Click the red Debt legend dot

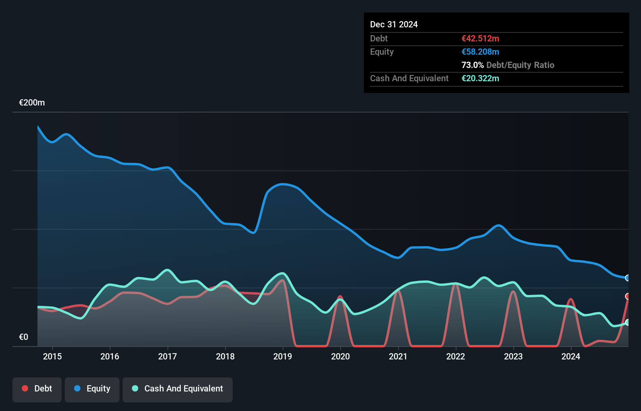25,388
